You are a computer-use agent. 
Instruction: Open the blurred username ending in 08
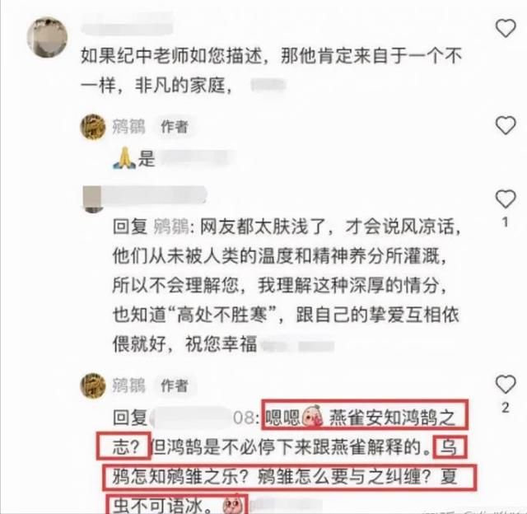(204, 418)
